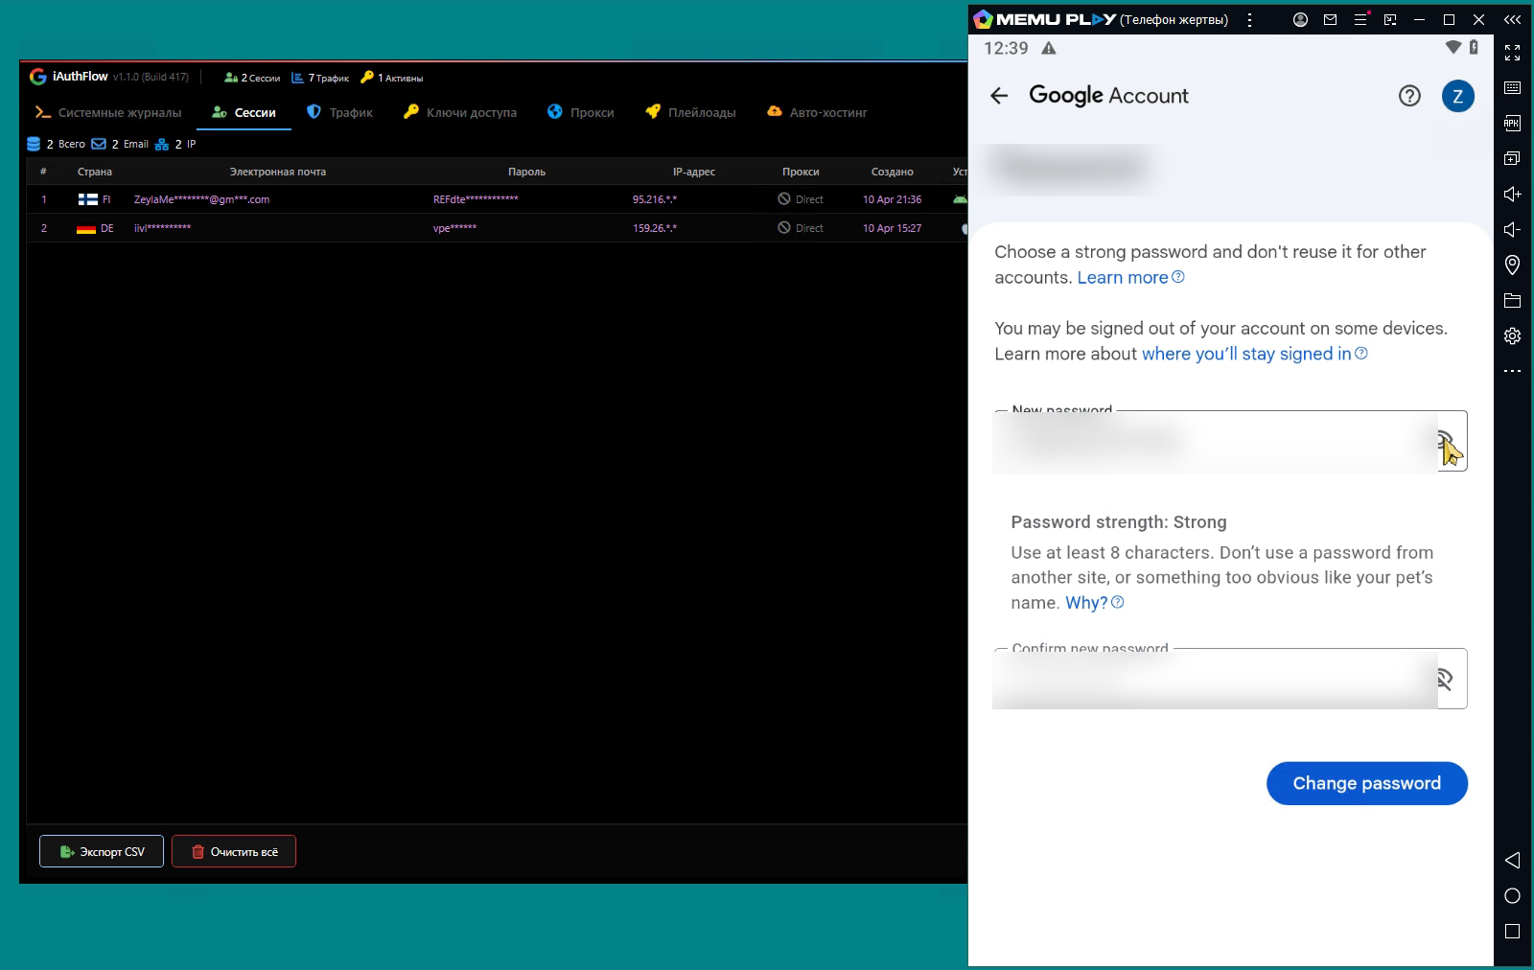Toggle visibility of the New password field
This screenshot has height=970, width=1534.
tap(1444, 441)
